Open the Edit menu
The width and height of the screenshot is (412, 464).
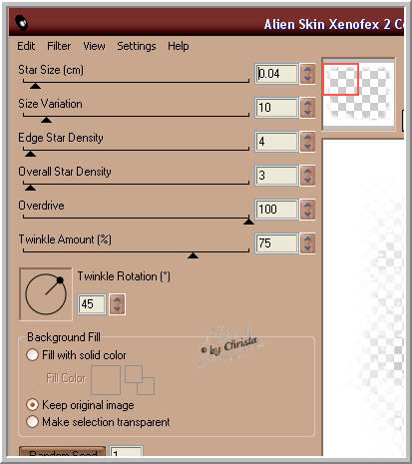point(26,46)
